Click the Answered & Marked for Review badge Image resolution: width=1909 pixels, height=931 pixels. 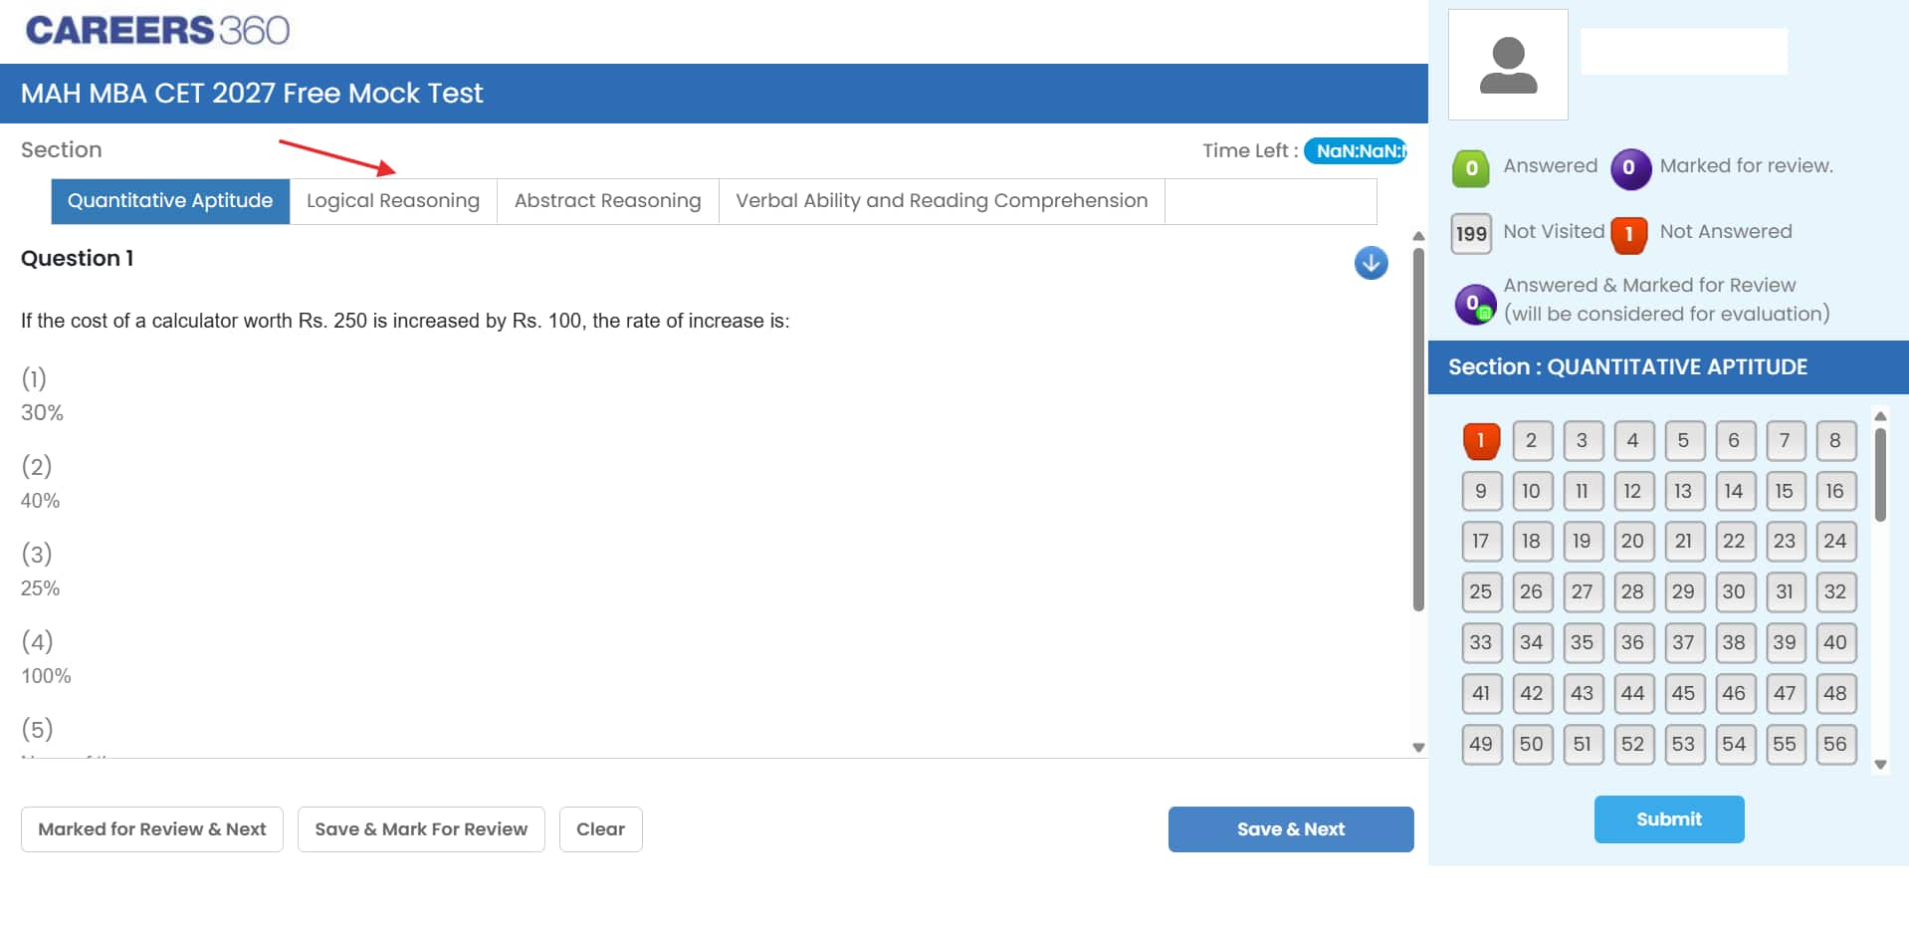click(x=1475, y=305)
